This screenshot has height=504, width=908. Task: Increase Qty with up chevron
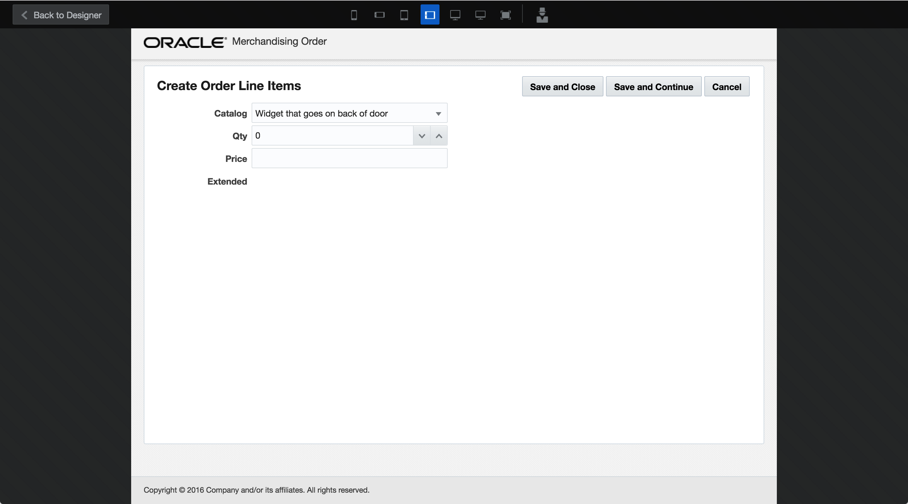tap(439, 136)
